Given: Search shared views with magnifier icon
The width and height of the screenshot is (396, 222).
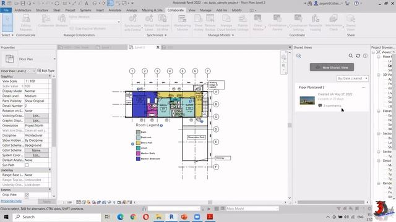Looking at the screenshot, I should tap(351, 55).
